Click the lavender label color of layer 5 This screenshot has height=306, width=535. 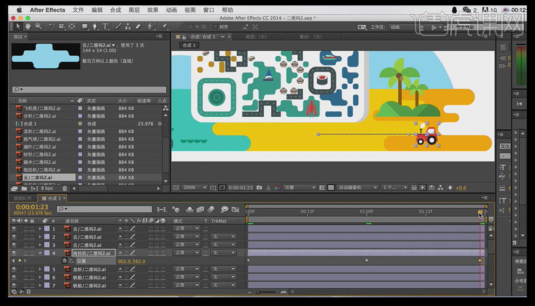[47, 269]
